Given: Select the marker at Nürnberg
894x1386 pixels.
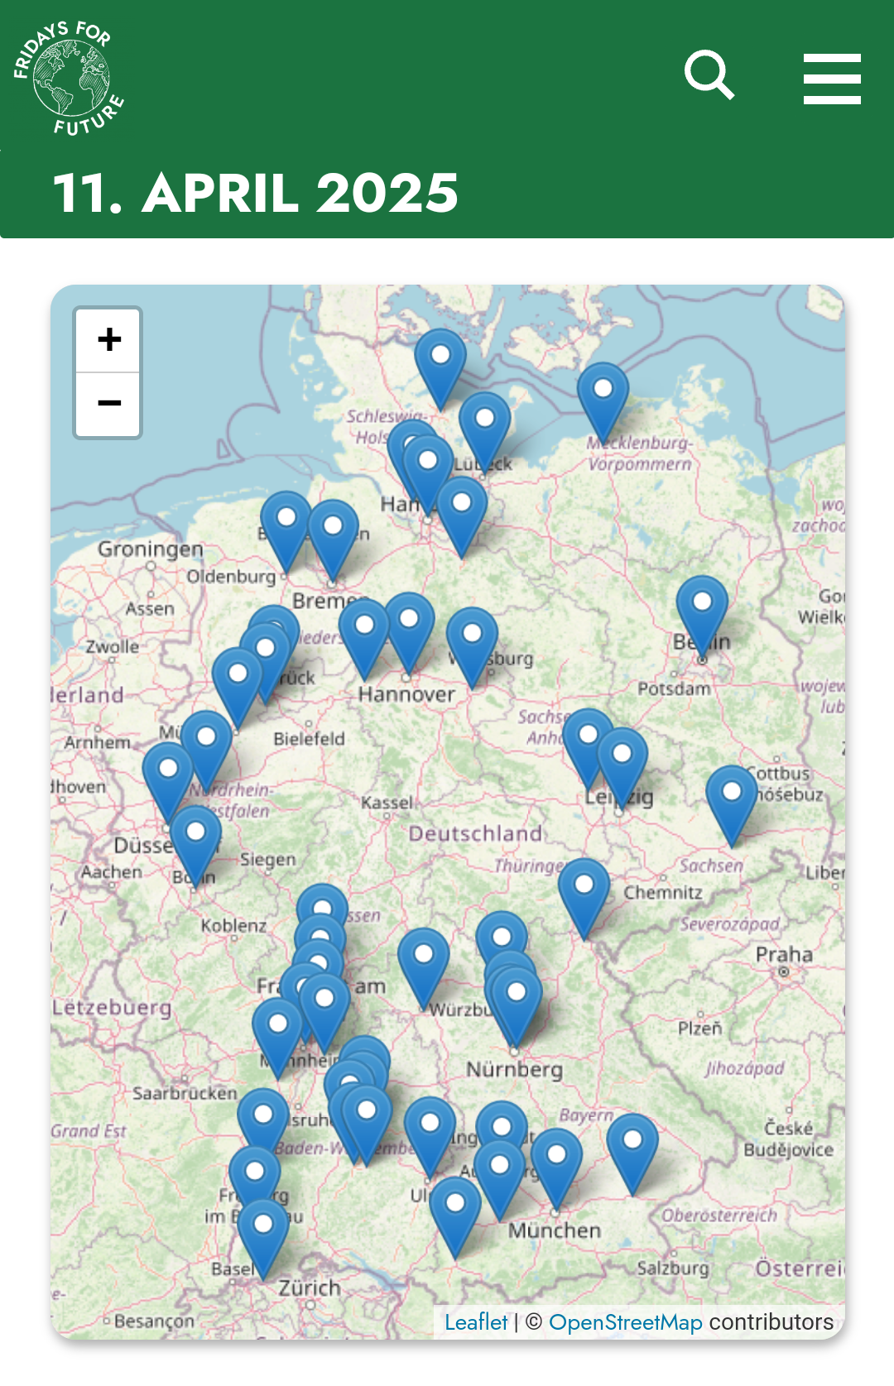Looking at the screenshot, I should (x=517, y=1006).
